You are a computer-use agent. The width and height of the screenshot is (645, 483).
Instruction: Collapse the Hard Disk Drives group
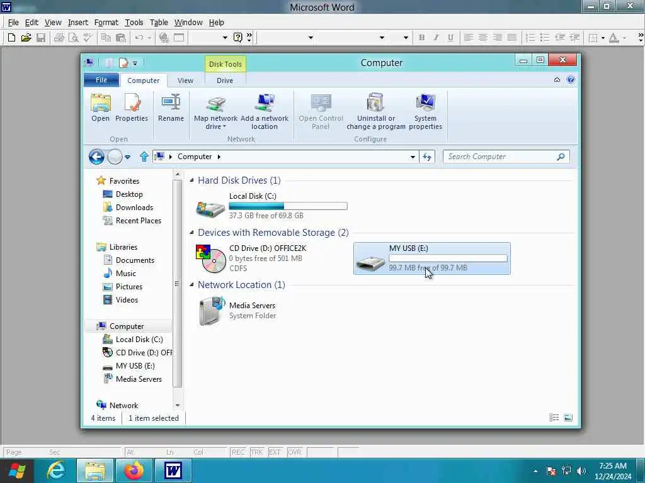pyautogui.click(x=191, y=180)
